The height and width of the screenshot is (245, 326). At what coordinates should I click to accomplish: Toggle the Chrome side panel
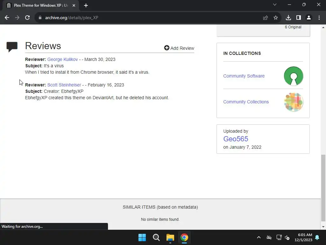point(299,18)
